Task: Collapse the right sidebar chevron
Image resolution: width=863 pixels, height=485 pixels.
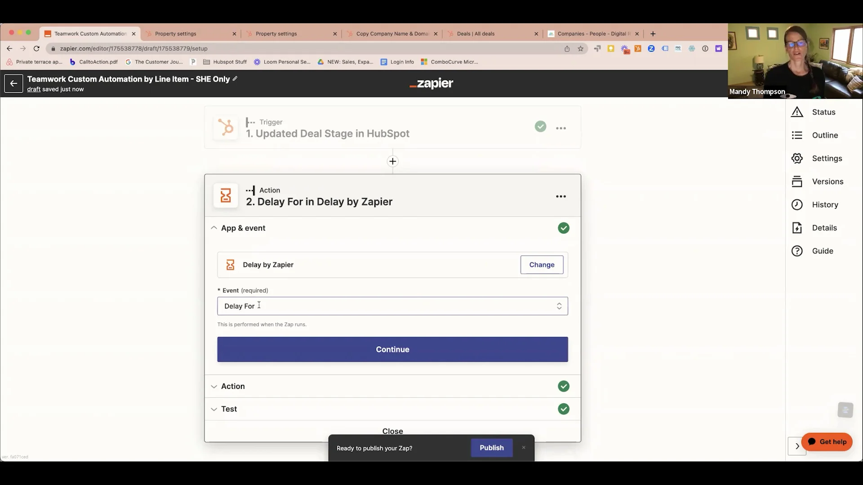Action: point(797,446)
